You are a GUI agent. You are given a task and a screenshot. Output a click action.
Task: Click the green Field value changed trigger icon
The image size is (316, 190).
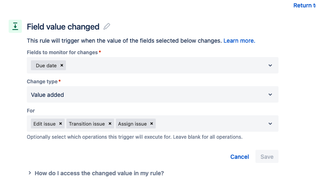[15, 26]
